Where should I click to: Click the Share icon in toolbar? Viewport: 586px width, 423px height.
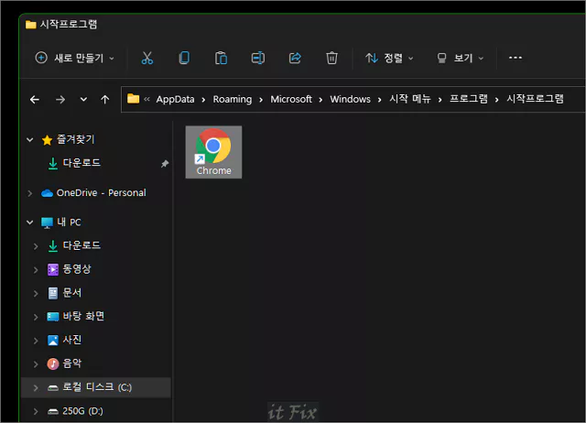tap(295, 58)
